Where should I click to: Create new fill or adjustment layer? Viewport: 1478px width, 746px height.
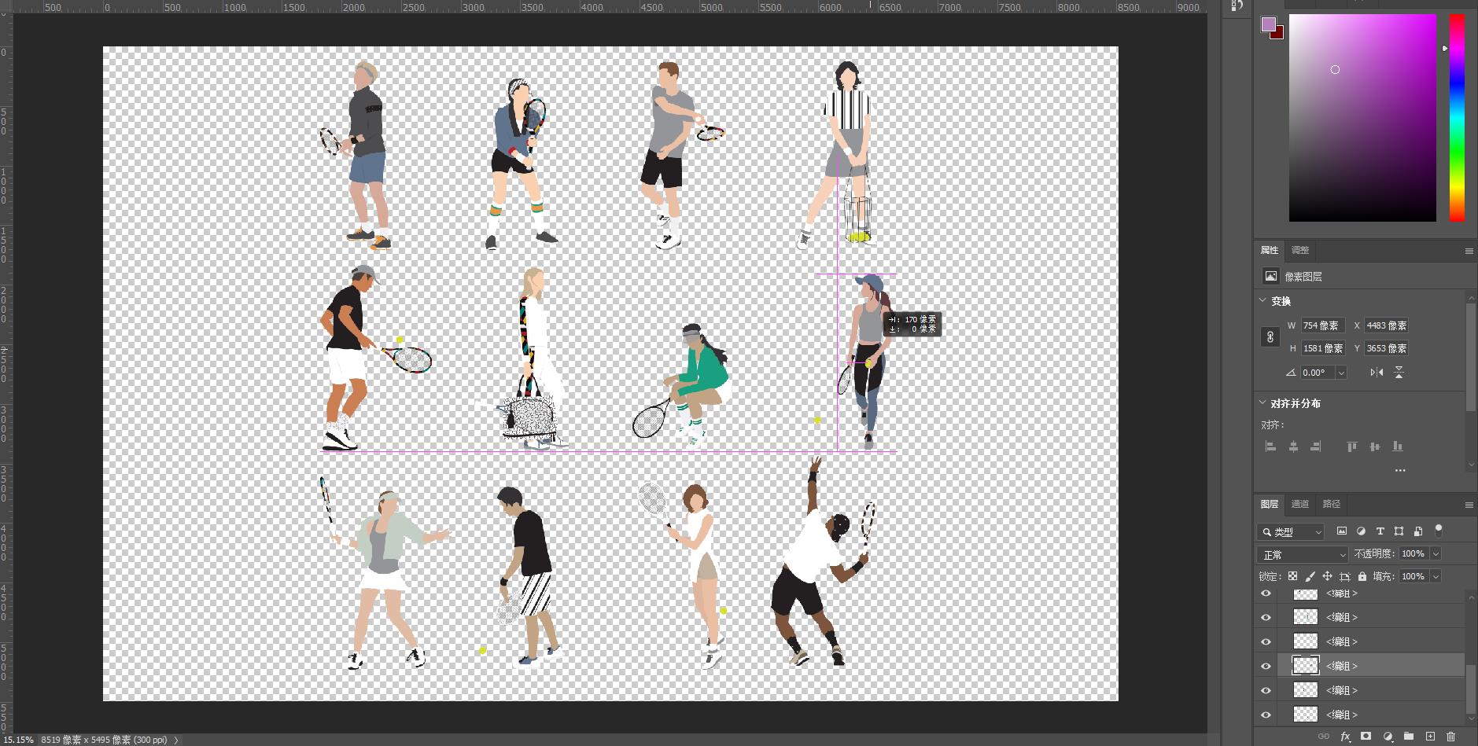(x=1388, y=737)
